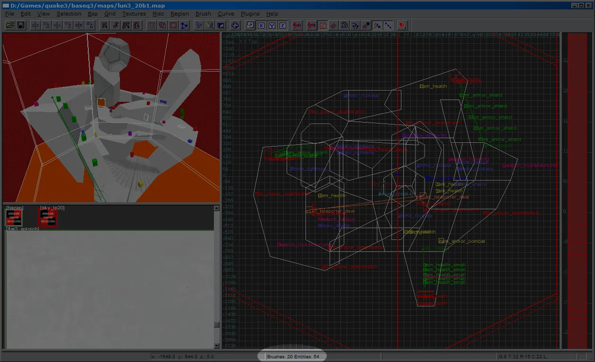Screen dimensions: 595x362
Task: Toggle the X scale lock button
Action: (261, 25)
